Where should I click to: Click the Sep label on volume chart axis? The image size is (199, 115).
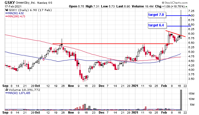point(5,113)
